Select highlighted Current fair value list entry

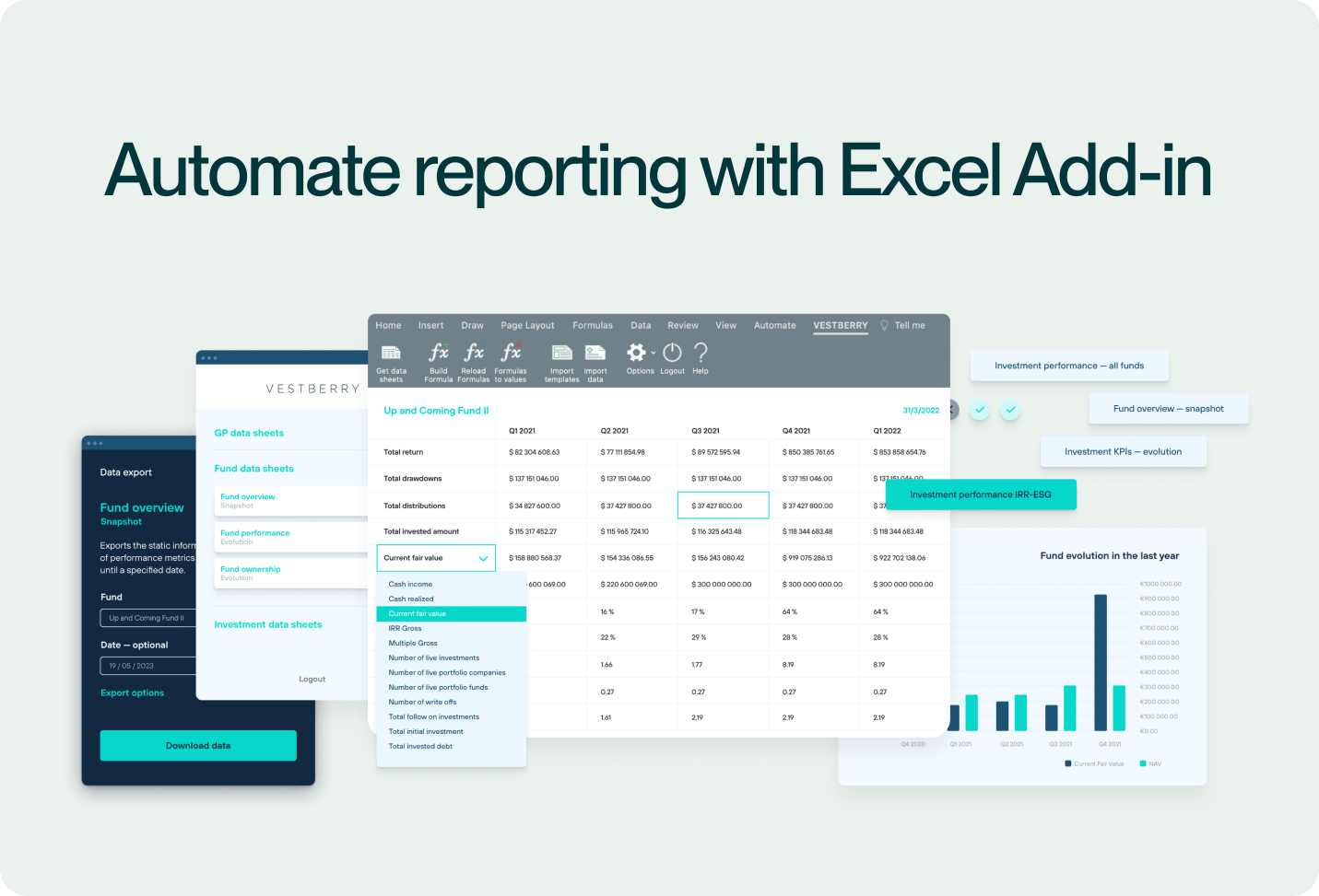point(451,613)
